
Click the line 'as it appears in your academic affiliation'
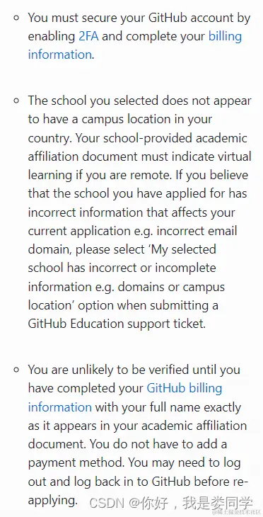pyautogui.click(x=137, y=426)
